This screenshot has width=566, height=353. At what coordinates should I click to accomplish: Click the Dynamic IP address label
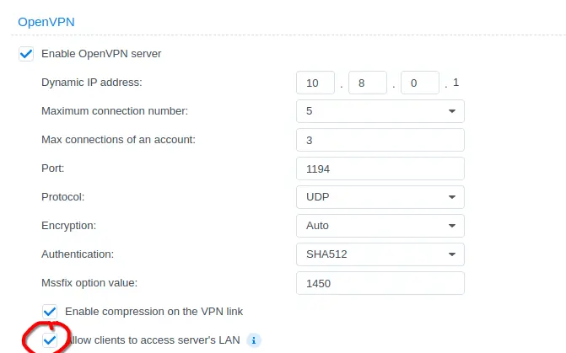click(92, 83)
